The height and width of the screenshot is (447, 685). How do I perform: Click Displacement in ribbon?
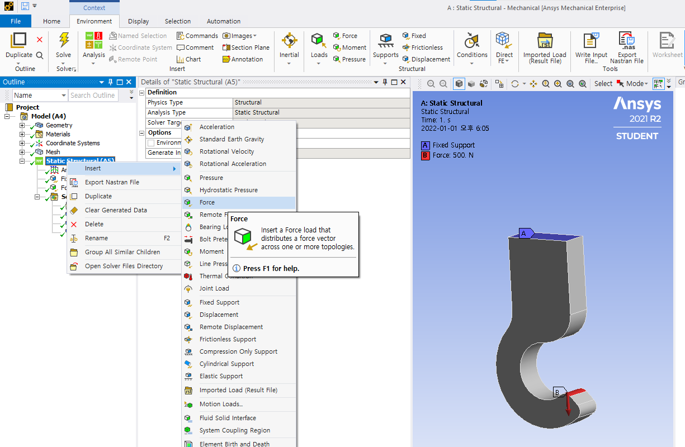pos(426,59)
